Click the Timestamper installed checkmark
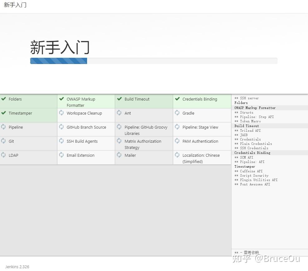The image size is (308, 271). point(3,113)
